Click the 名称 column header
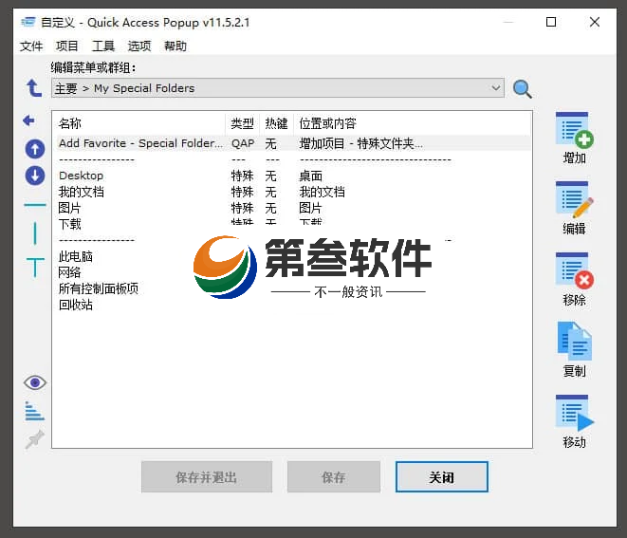This screenshot has height=538, width=627. pos(71,123)
